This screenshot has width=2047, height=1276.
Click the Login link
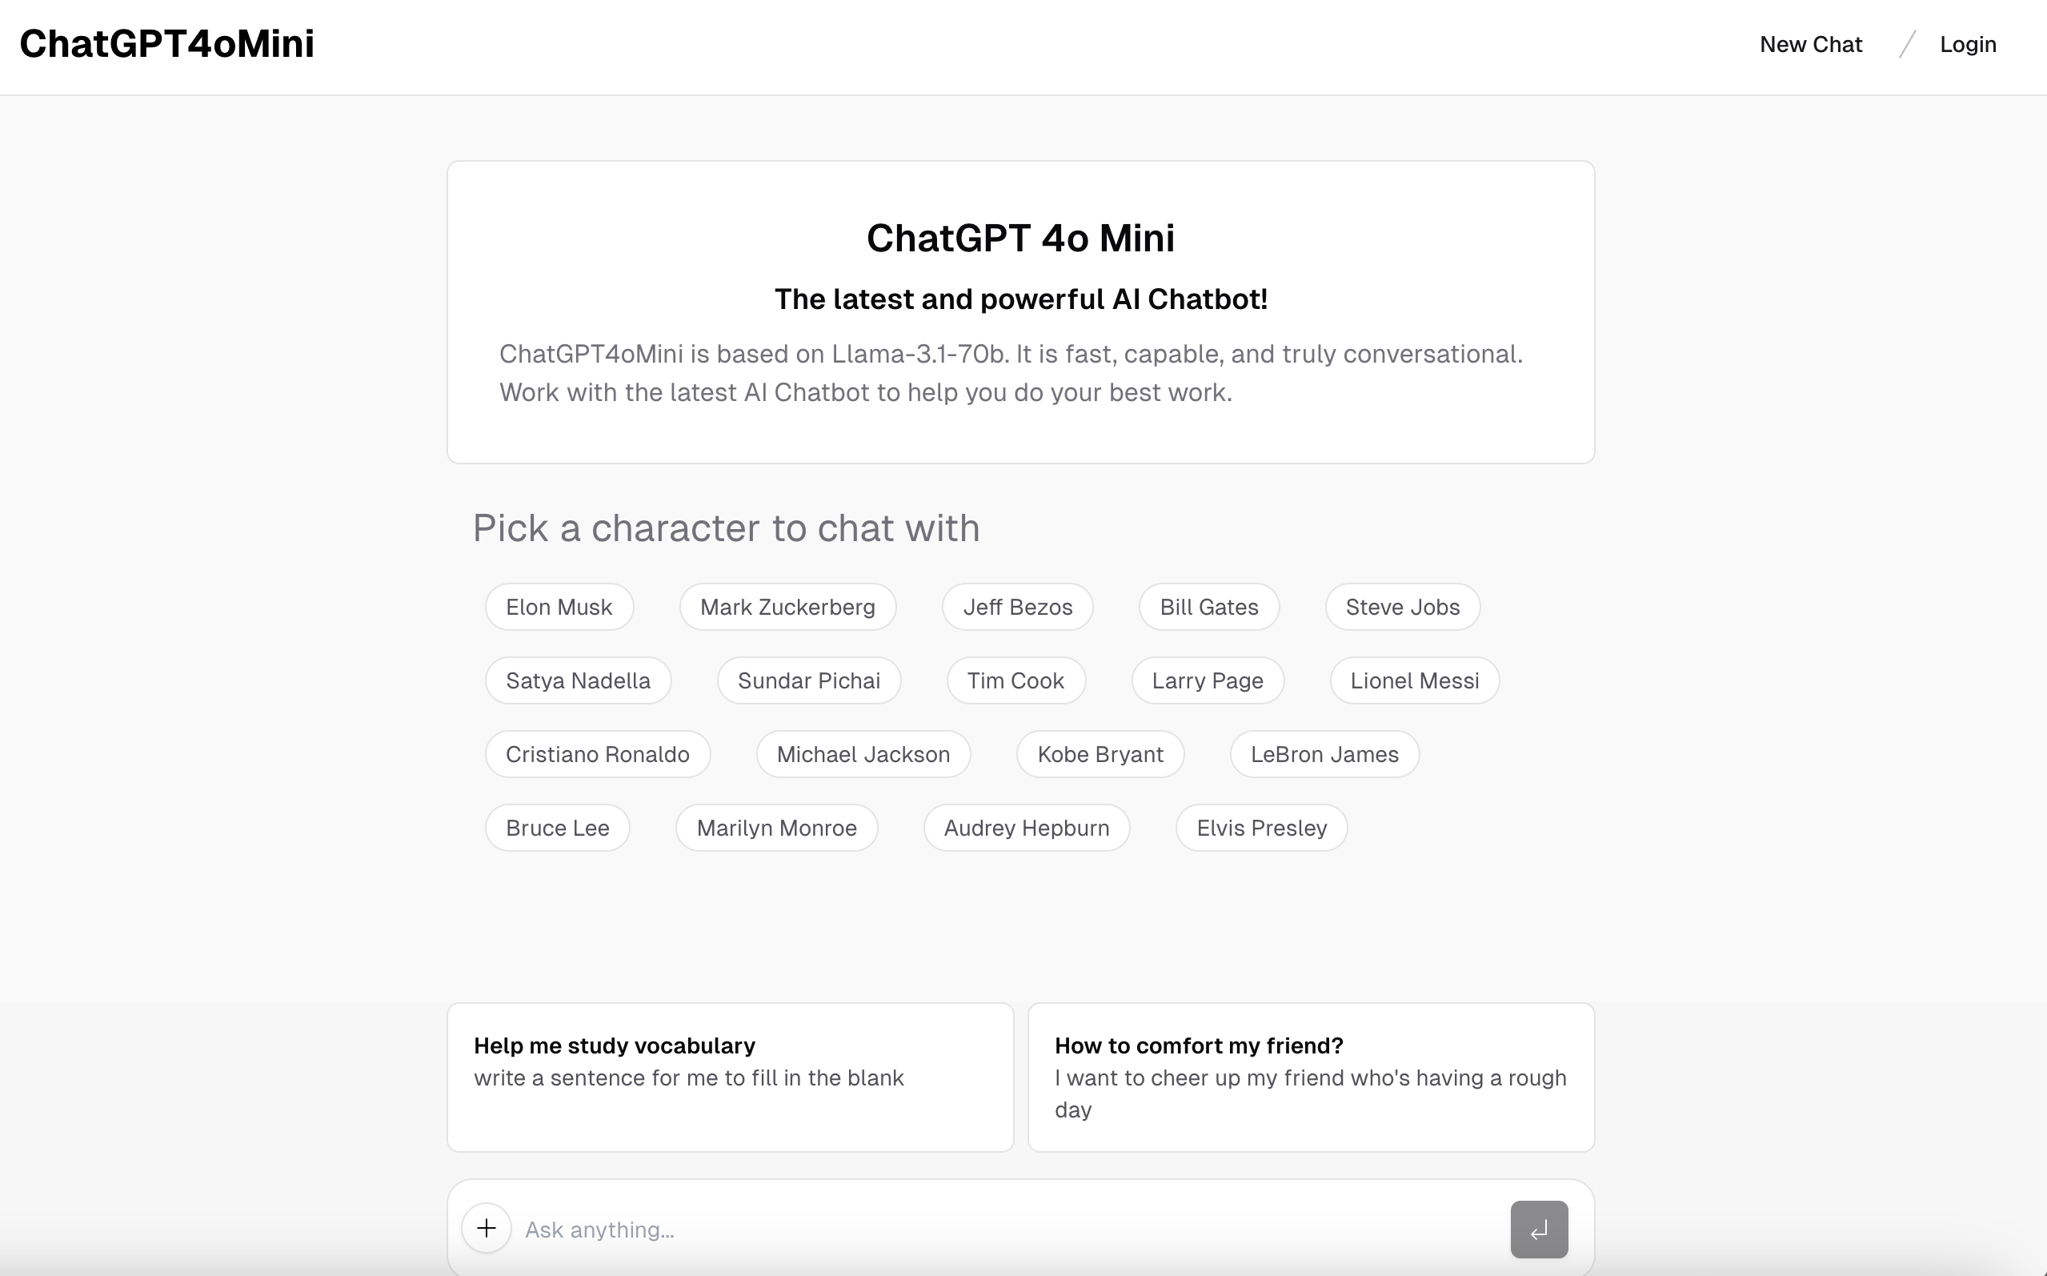pyautogui.click(x=1968, y=44)
